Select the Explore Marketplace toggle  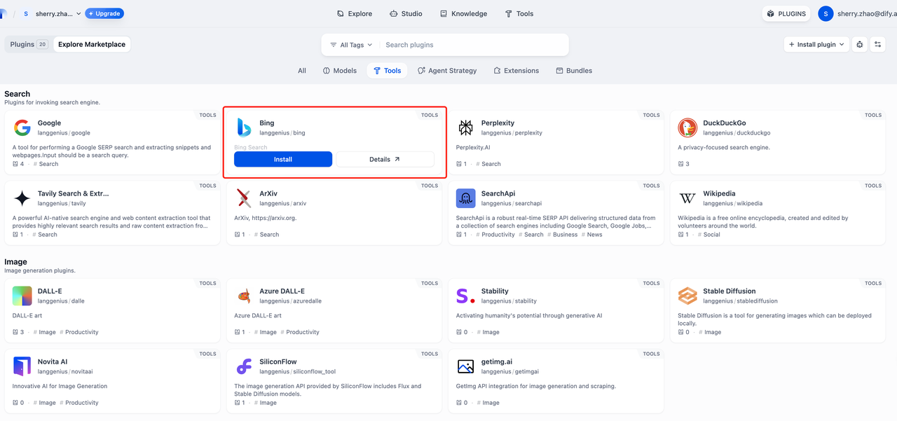point(92,44)
